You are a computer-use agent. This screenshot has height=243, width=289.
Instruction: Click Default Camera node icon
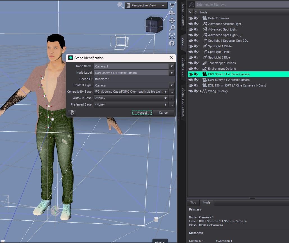pos(204,18)
